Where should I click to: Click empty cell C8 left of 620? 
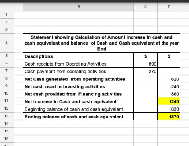pyautogui.click(x=146, y=79)
